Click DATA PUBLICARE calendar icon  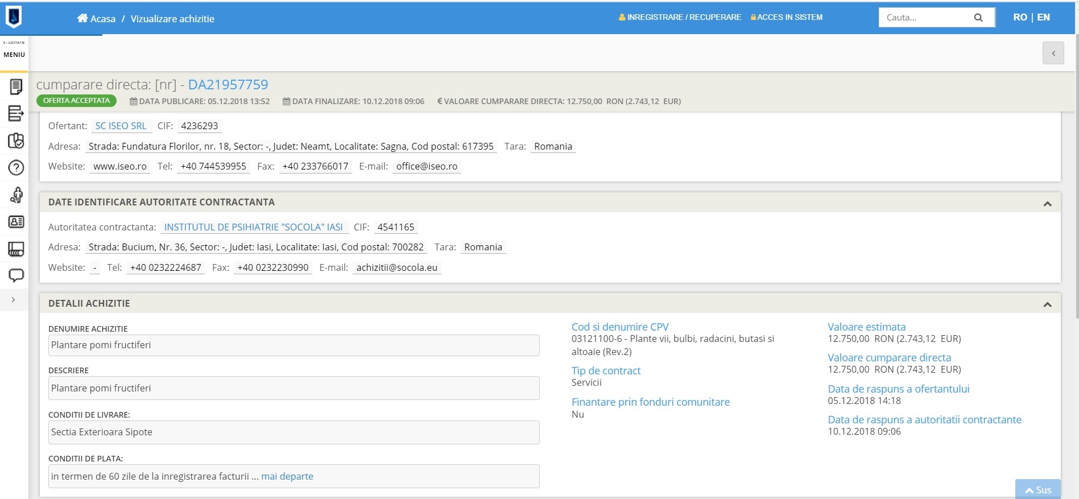pyautogui.click(x=133, y=101)
